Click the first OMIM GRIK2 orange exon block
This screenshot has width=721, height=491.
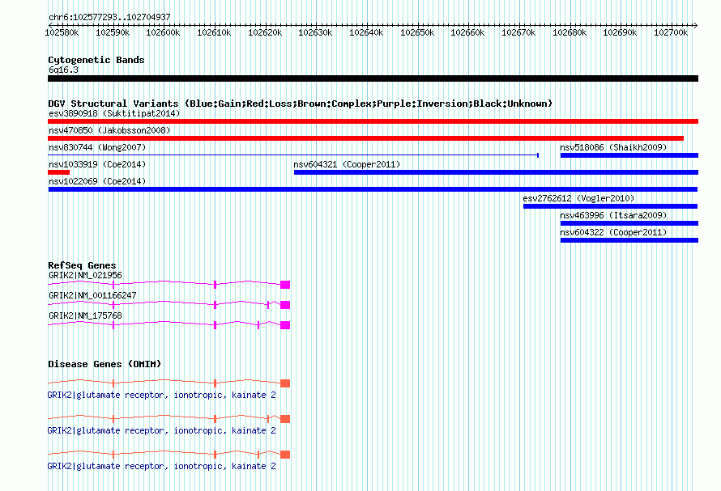tap(285, 383)
